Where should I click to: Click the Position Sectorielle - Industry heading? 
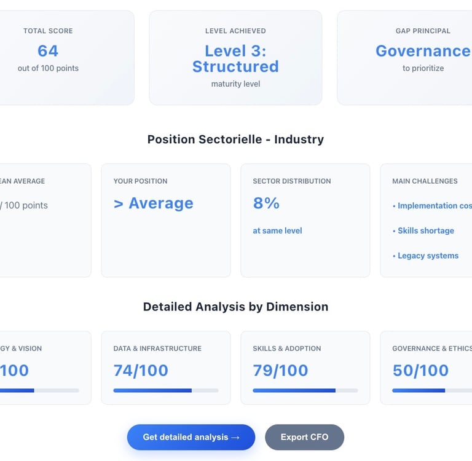(235, 140)
